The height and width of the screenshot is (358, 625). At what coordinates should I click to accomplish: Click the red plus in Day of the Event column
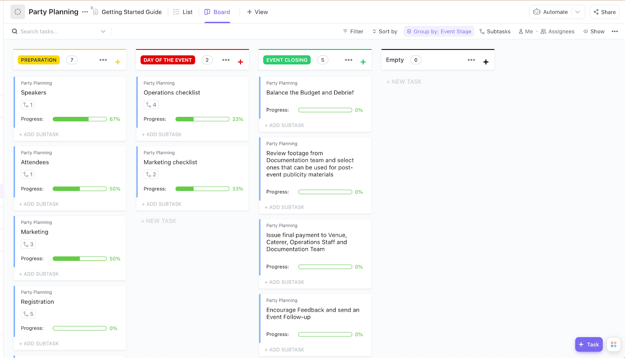click(240, 62)
